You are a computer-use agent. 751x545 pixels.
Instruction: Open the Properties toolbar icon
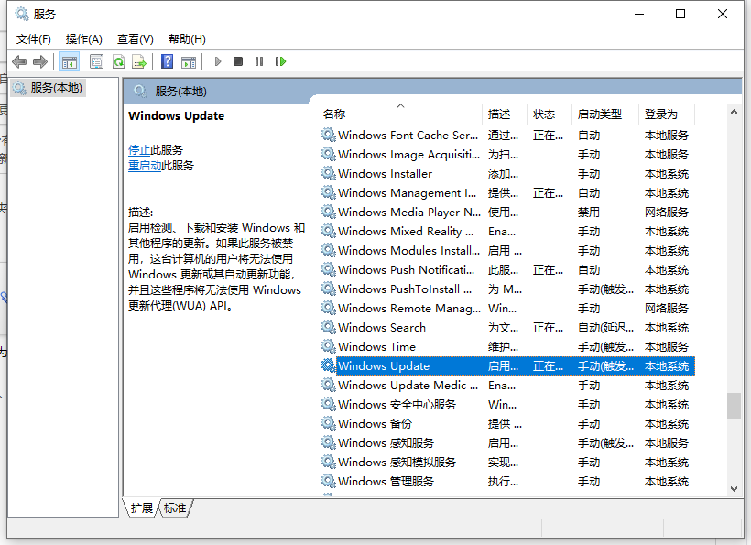[96, 61]
